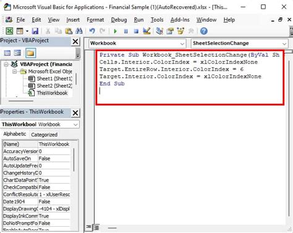The width and height of the screenshot is (293, 233).
Task: Open the View menu
Action: pos(54,20)
